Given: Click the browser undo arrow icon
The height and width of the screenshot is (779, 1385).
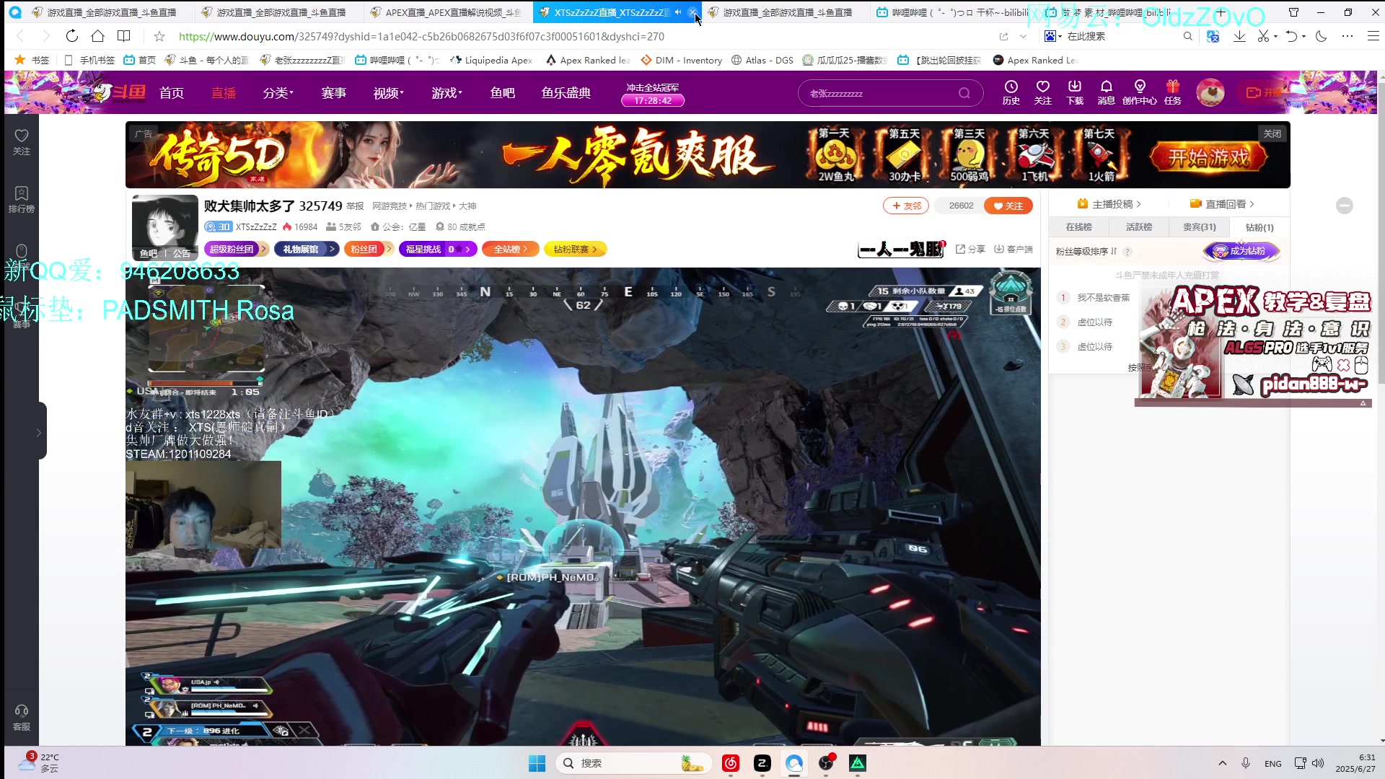Looking at the screenshot, I should tap(1291, 36).
